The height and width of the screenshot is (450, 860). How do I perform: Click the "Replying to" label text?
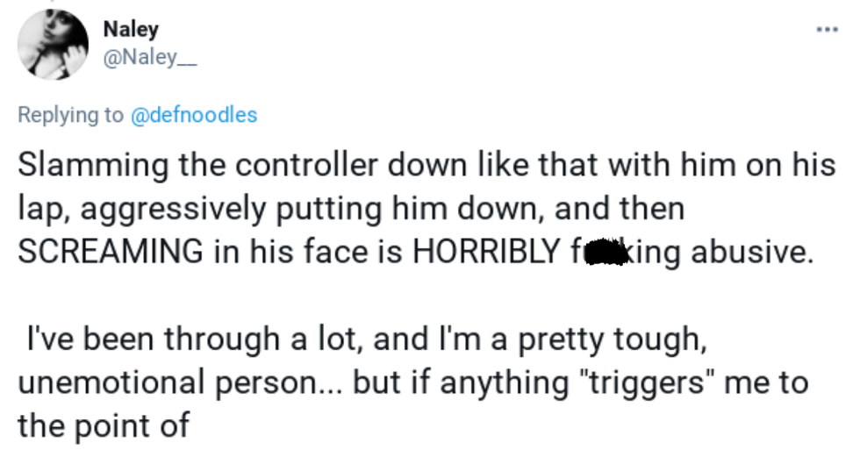point(71,115)
